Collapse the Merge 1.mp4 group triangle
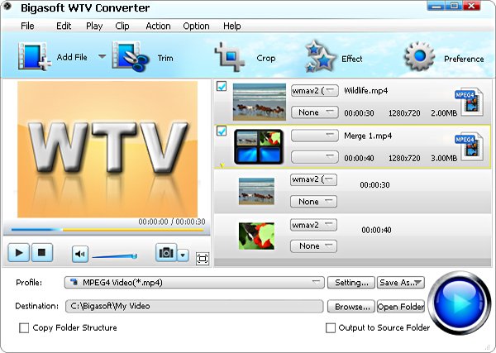Image resolution: width=496 pixels, height=353 pixels. click(222, 165)
